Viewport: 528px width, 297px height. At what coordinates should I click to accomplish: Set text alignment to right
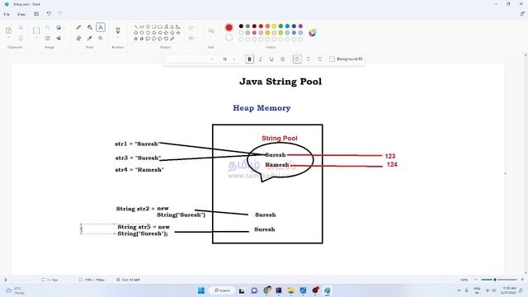pos(319,59)
